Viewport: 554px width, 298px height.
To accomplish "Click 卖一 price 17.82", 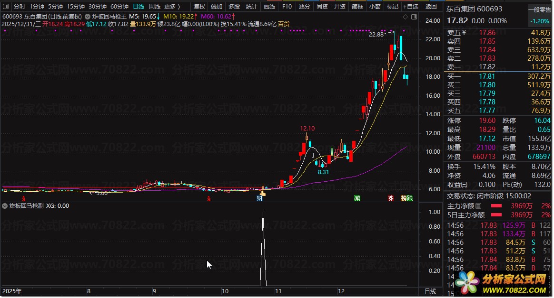I will [487, 67].
